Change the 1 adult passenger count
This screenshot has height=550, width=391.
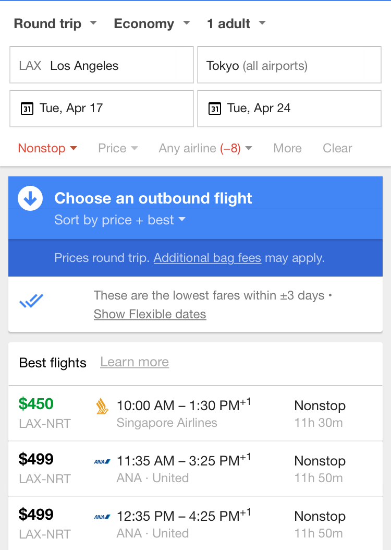[x=236, y=23]
